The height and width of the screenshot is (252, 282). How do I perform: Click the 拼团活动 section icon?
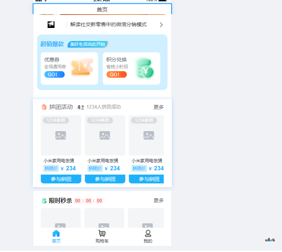44,107
